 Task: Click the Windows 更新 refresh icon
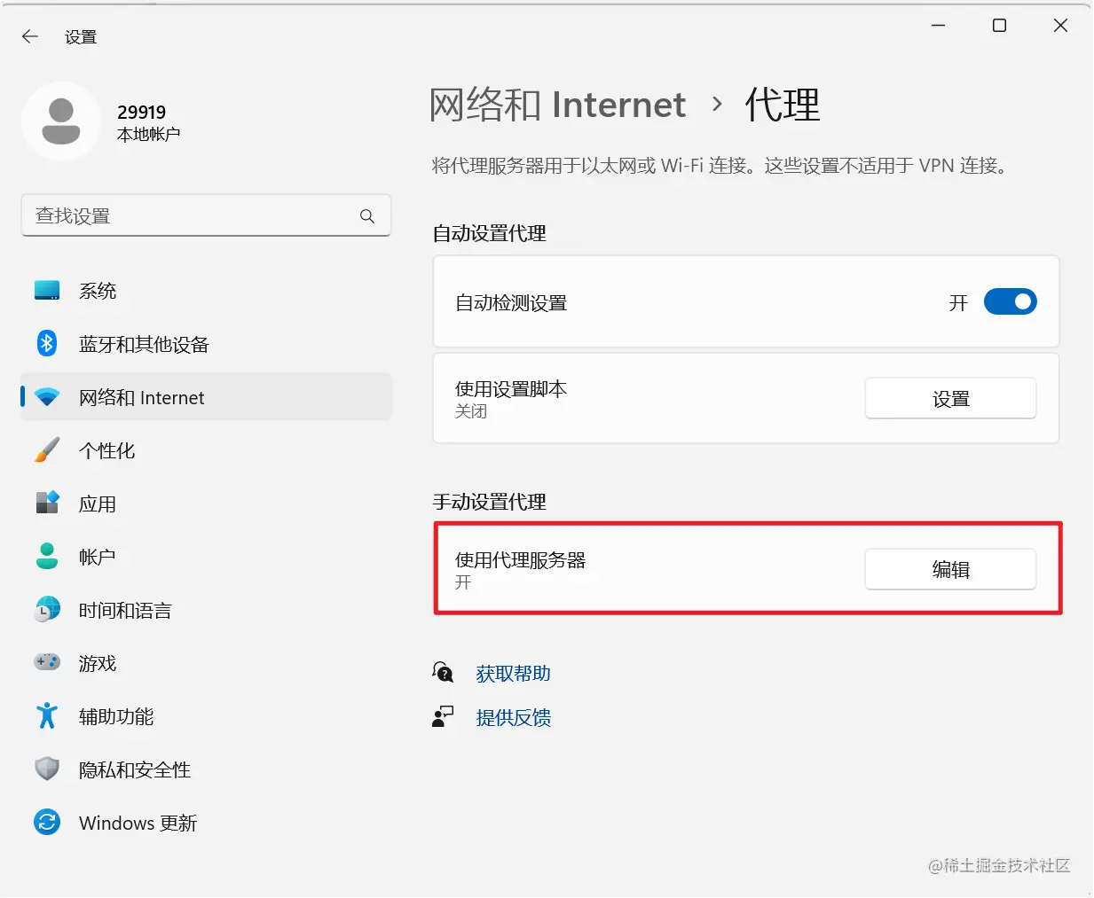tap(46, 823)
